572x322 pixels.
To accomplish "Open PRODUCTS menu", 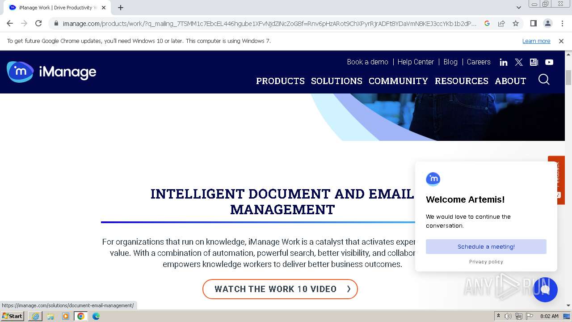I will click(280, 81).
